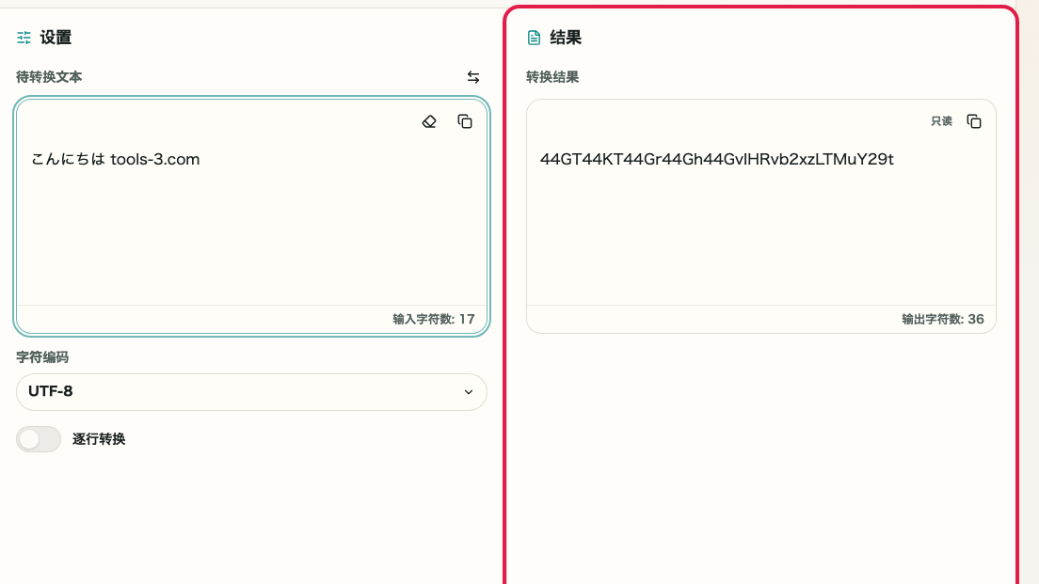Viewport: 1039px width, 584px height.
Task: Click the 逐行转换 label text
Action: point(99,439)
